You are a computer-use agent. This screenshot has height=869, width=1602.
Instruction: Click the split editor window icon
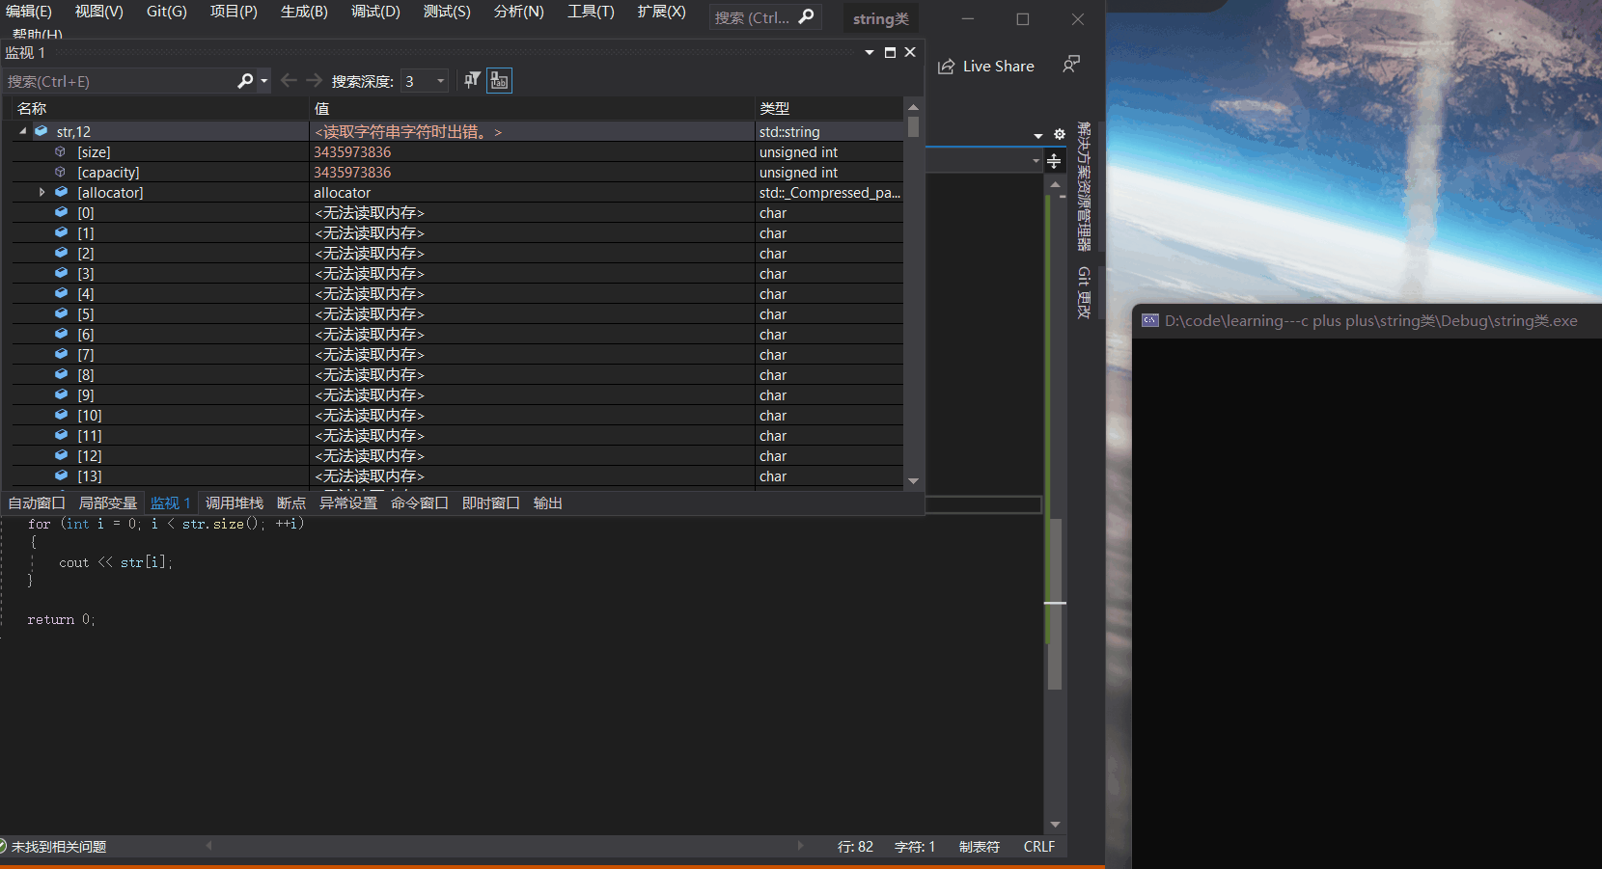tap(1054, 161)
